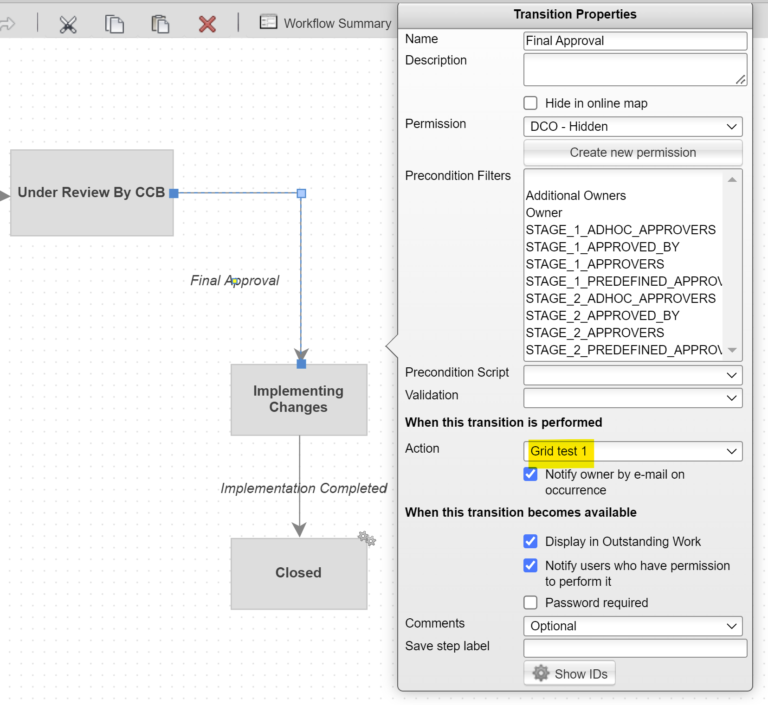Image resolution: width=768 pixels, height=705 pixels.
Task: Click transition start handle on Under Review By CCB
Action: click(174, 193)
